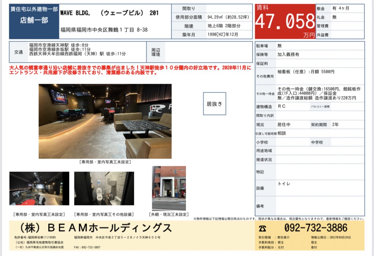Select floors value 地上6階 2階部分
This screenshot has width=374, height=256.
224,26
